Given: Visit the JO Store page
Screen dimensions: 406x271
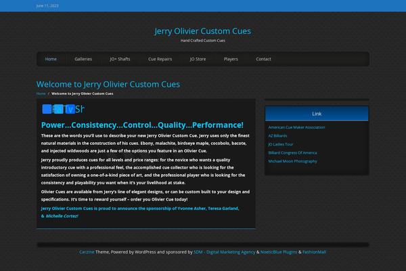Looking at the screenshot, I should [x=198, y=59].
